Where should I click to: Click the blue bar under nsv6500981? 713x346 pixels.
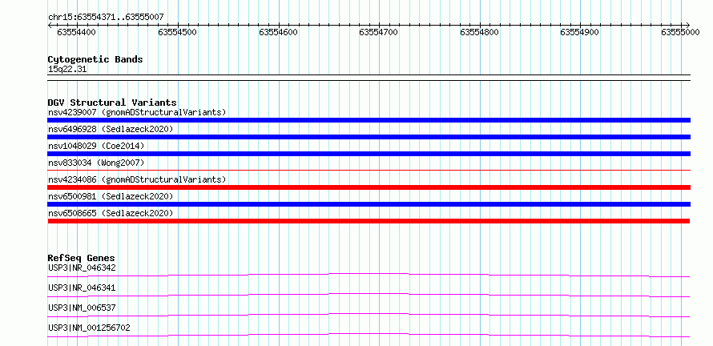(369, 204)
